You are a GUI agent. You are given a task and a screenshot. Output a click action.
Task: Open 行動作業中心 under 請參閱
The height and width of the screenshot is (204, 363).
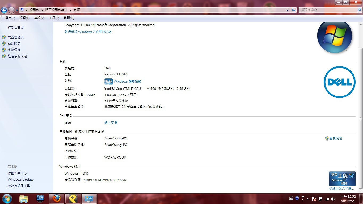point(17,173)
